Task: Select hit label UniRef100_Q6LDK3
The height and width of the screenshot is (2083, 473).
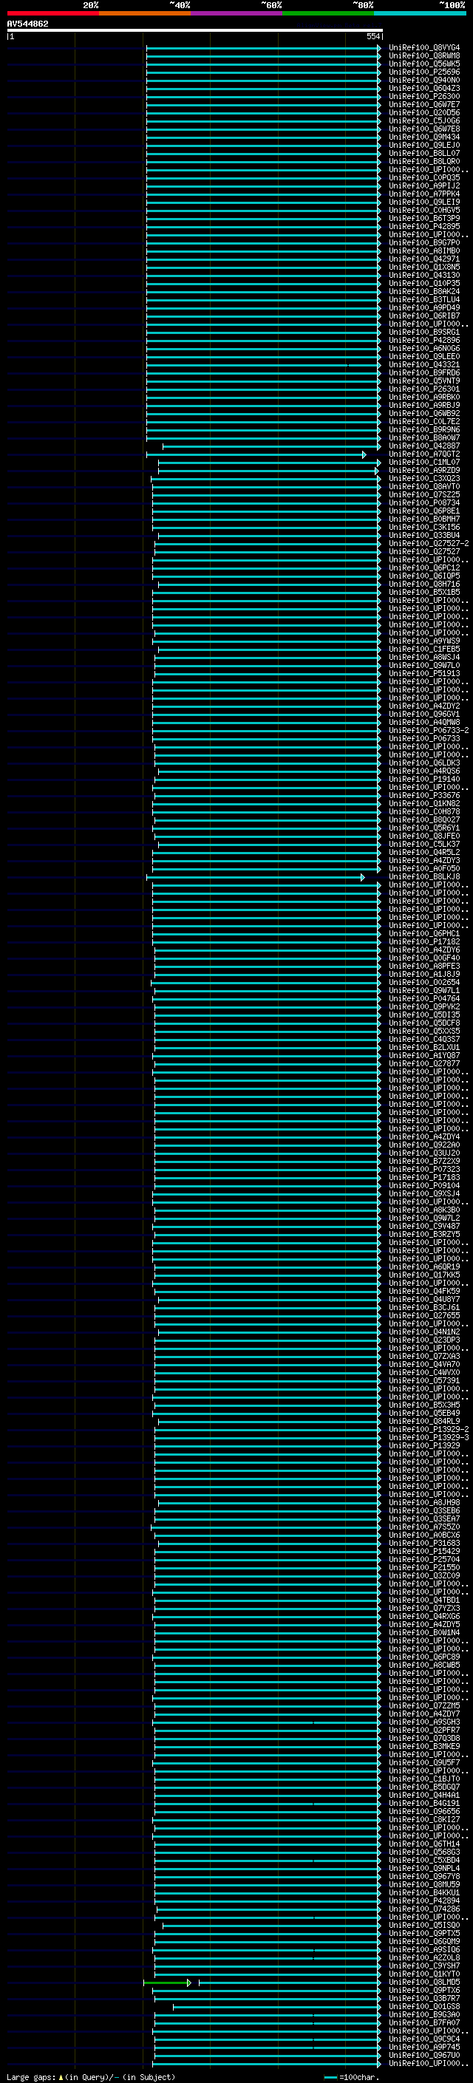Action: (423, 763)
